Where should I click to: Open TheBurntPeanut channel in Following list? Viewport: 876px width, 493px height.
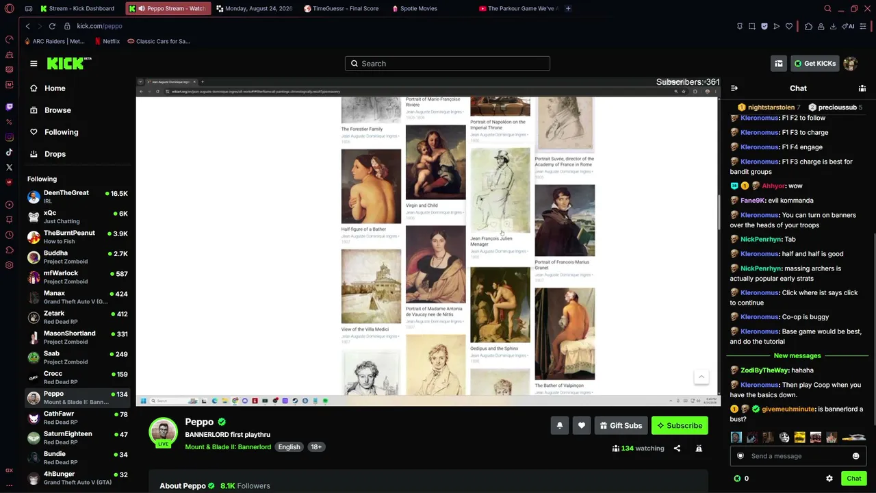point(78,237)
